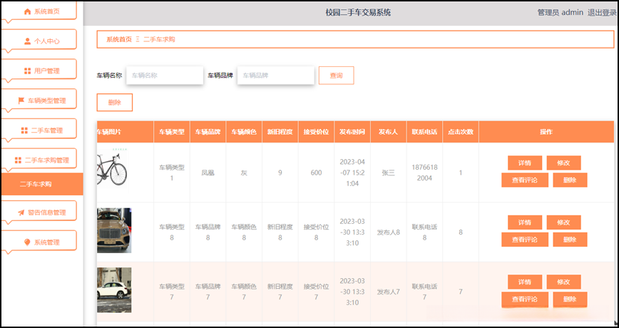Click the row 删除 for 发布人8
The height and width of the screenshot is (328, 619).
point(570,240)
